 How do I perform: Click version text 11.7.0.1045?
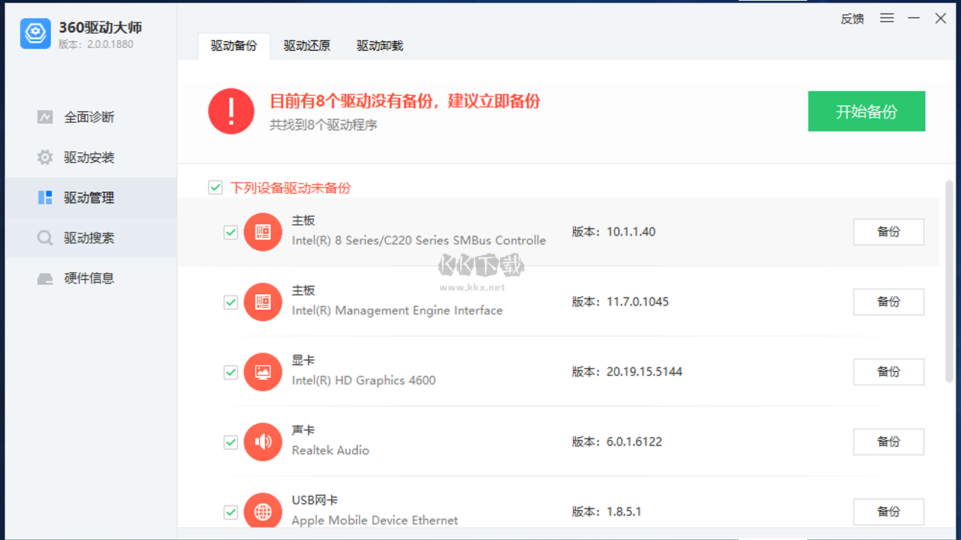[x=637, y=301]
